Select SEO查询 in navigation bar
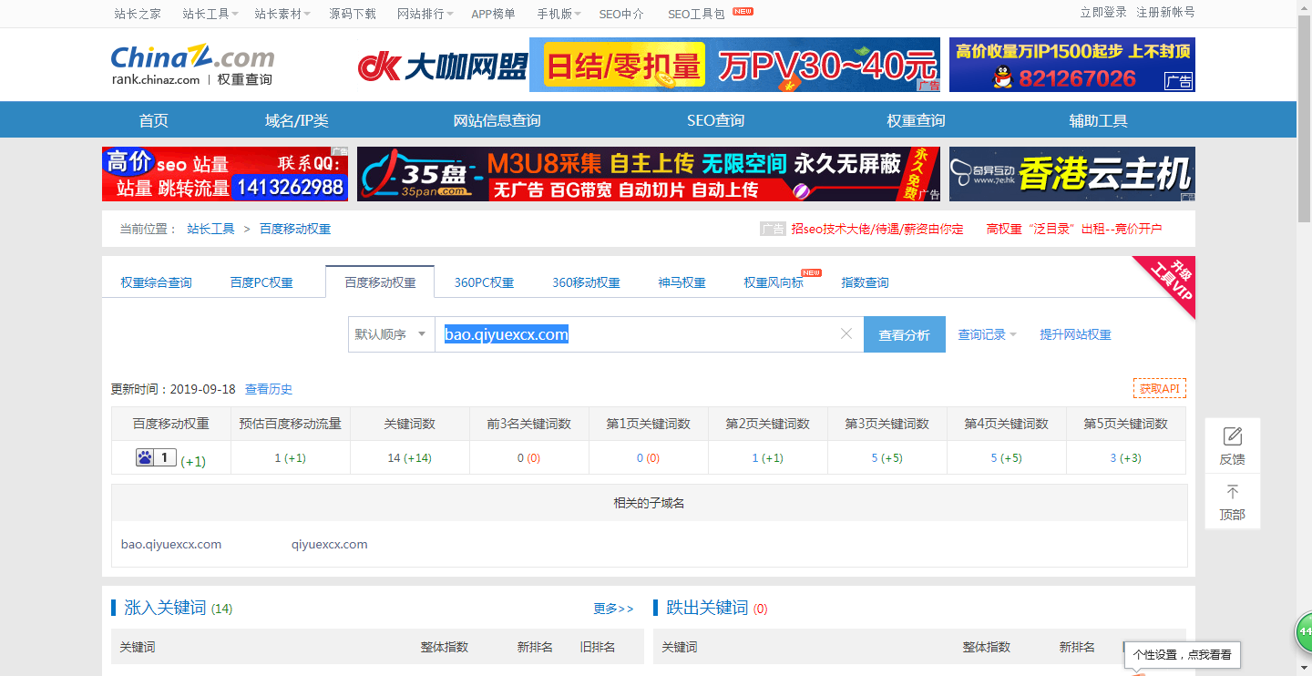 coord(715,120)
